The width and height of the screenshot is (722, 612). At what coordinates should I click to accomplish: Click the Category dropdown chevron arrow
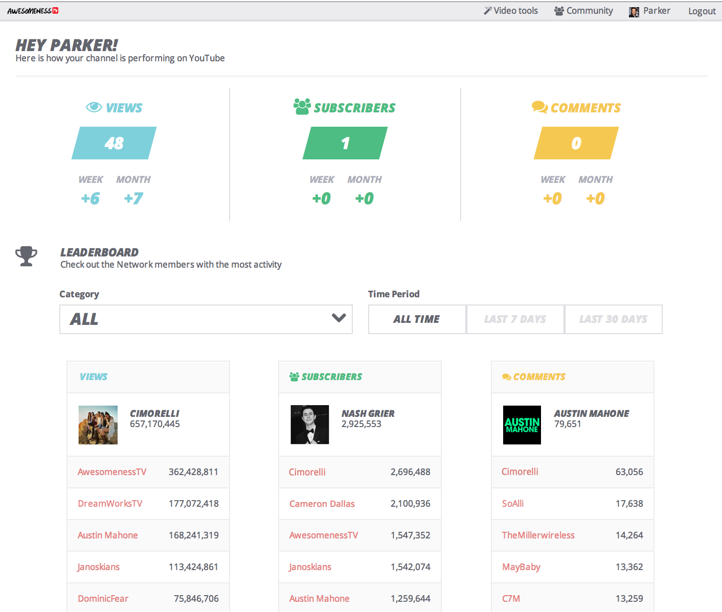[339, 318]
